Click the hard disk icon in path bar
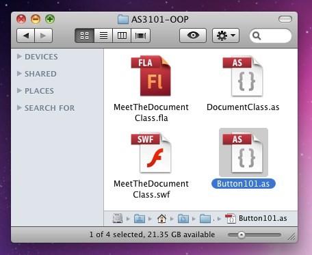 [x=118, y=218]
